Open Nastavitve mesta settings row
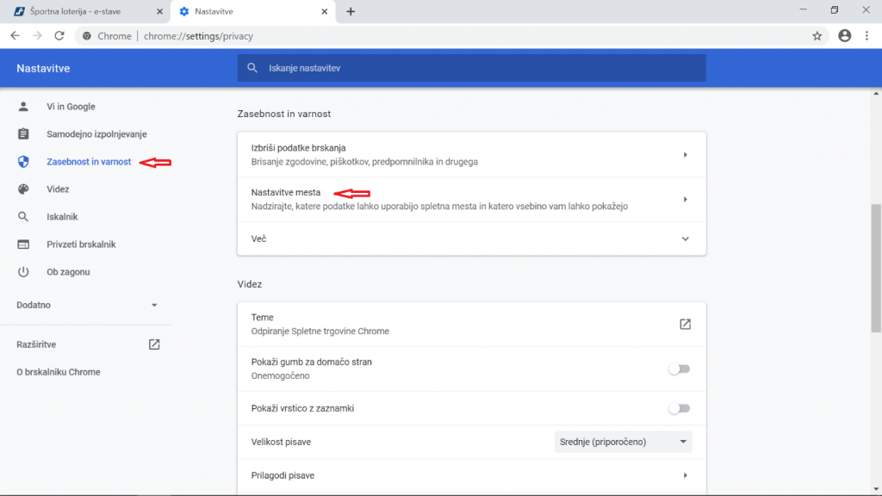The image size is (882, 496). click(471, 200)
